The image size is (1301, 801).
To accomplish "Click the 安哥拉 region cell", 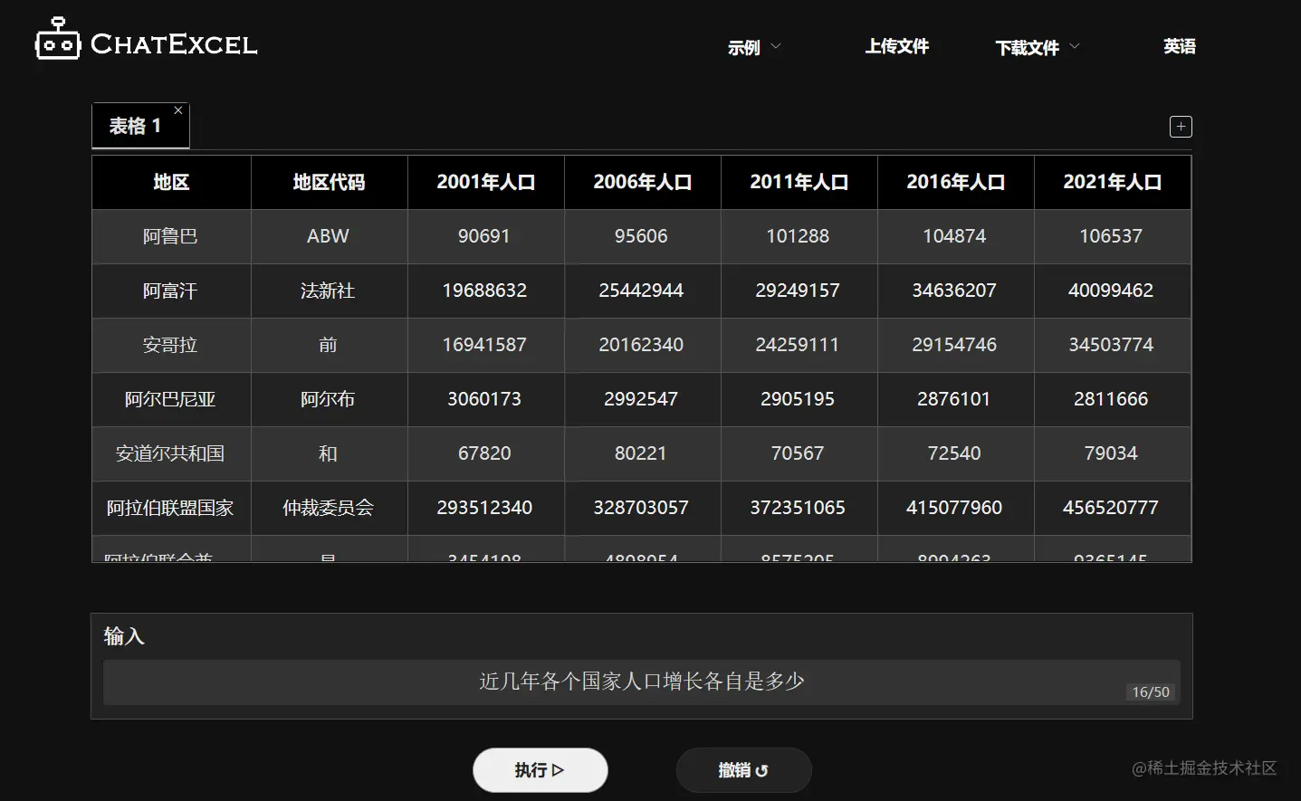I will click(x=171, y=345).
